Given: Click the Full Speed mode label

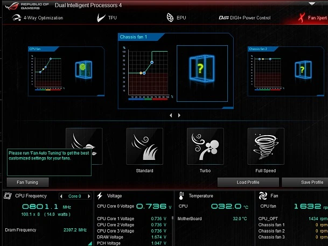Looking at the screenshot, I should [x=266, y=171].
